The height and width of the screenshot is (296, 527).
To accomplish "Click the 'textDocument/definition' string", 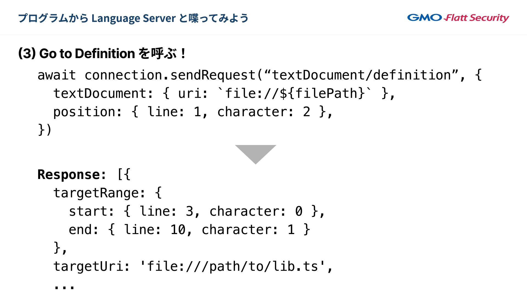I will pos(361,75).
